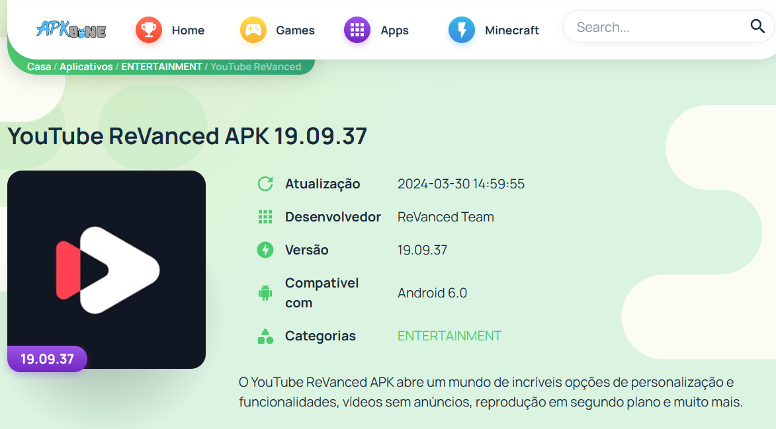
Task: Click the APKBone site logo
Action: 71,30
